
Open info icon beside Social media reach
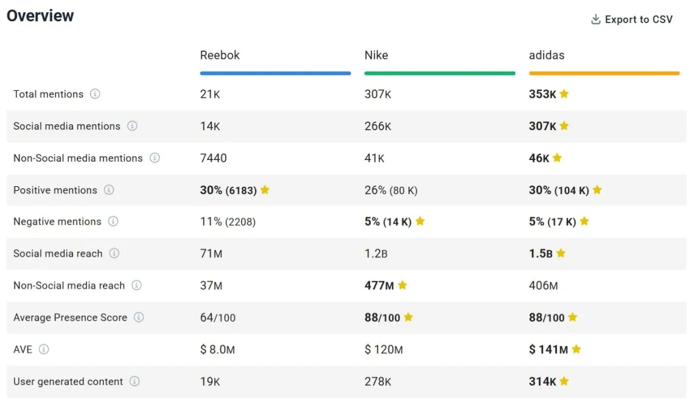pyautogui.click(x=114, y=253)
